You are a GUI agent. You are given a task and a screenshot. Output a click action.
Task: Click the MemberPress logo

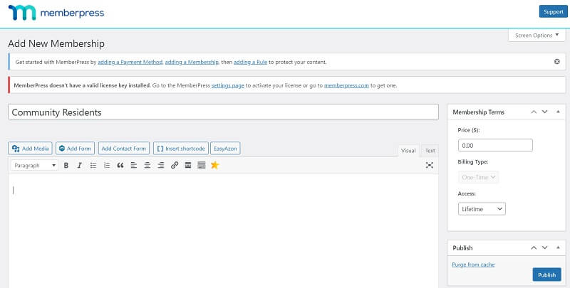pos(56,13)
